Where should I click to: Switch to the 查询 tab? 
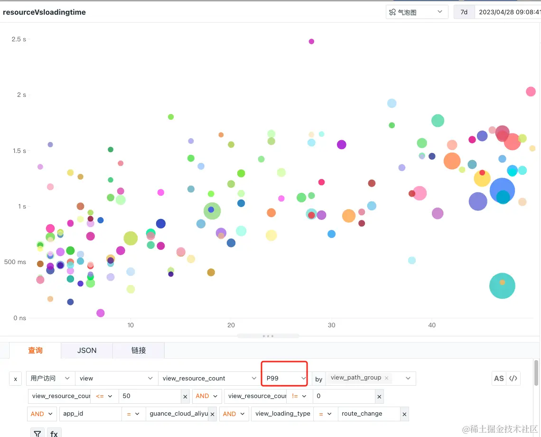(x=35, y=350)
